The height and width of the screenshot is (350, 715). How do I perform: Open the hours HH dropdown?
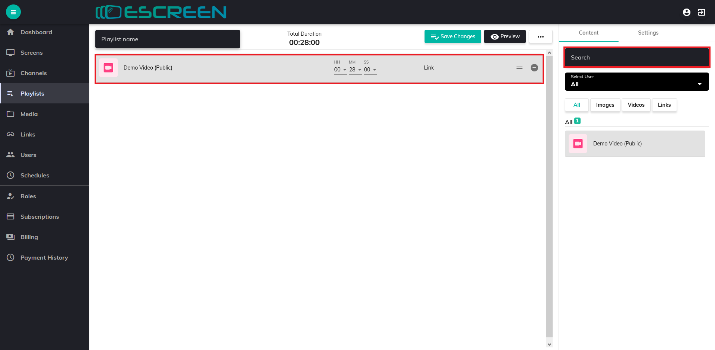(x=340, y=70)
